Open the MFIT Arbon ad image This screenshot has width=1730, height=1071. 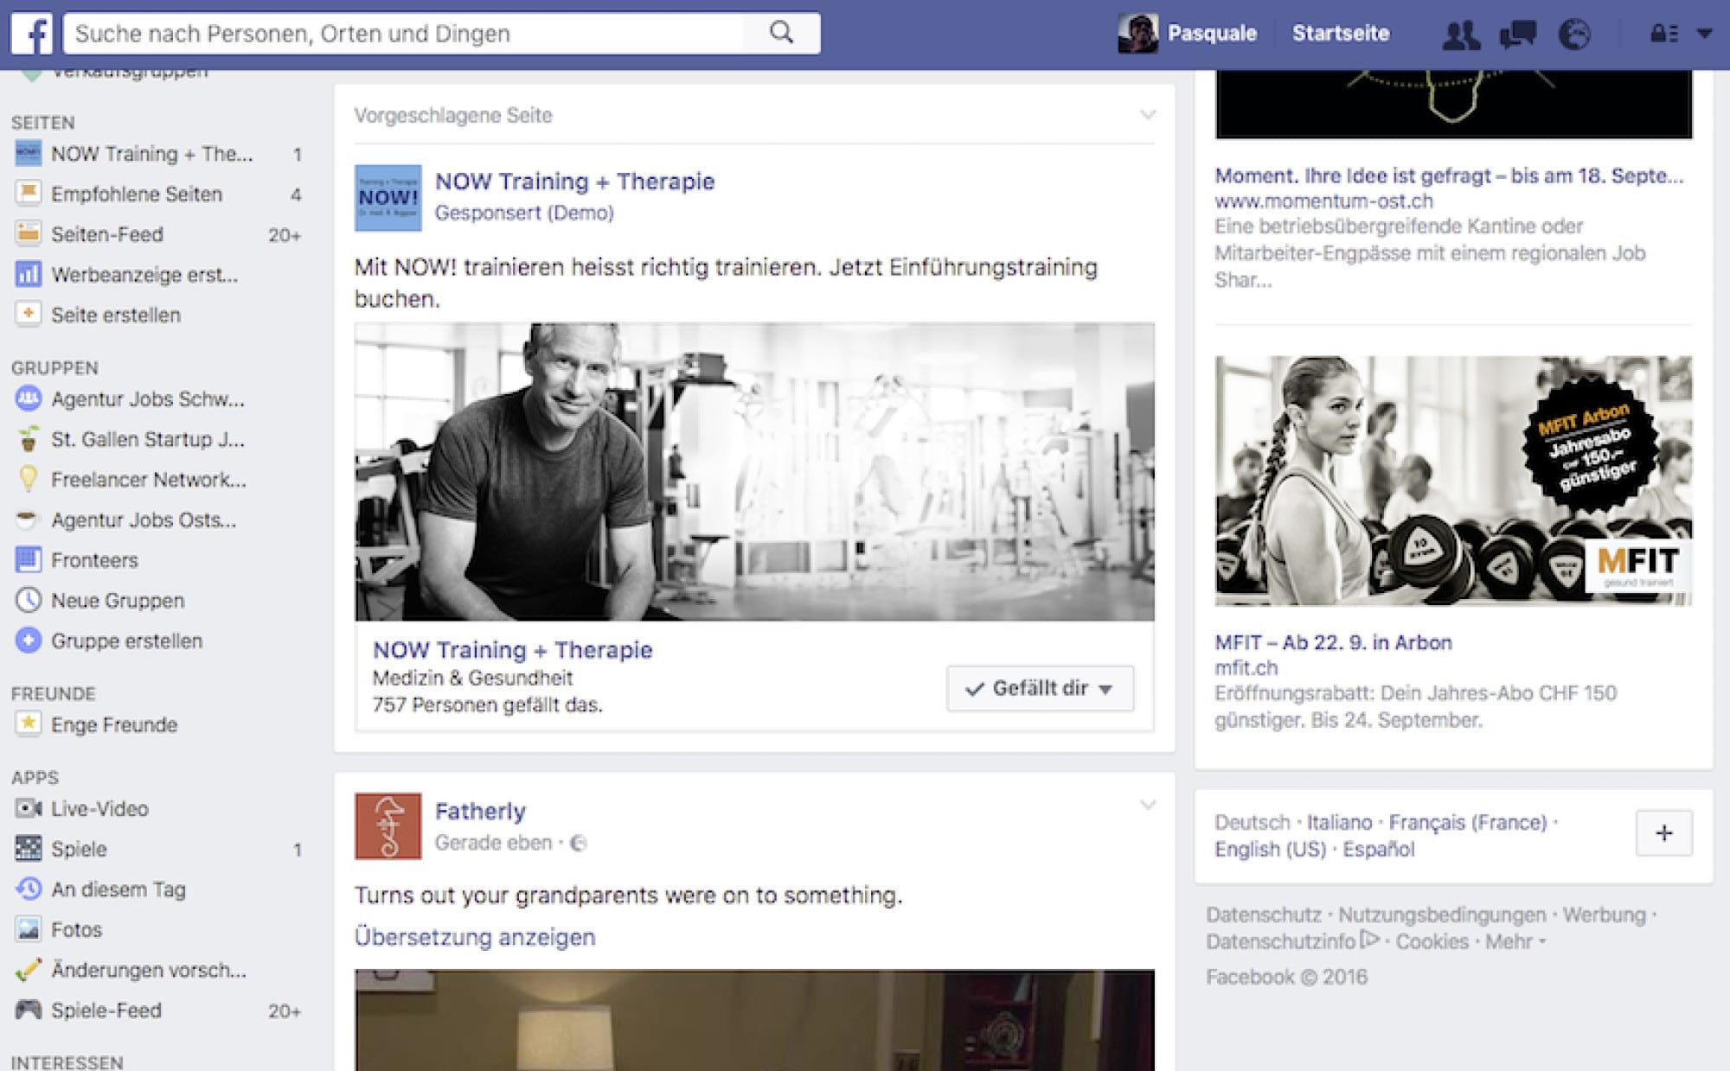coord(1453,481)
